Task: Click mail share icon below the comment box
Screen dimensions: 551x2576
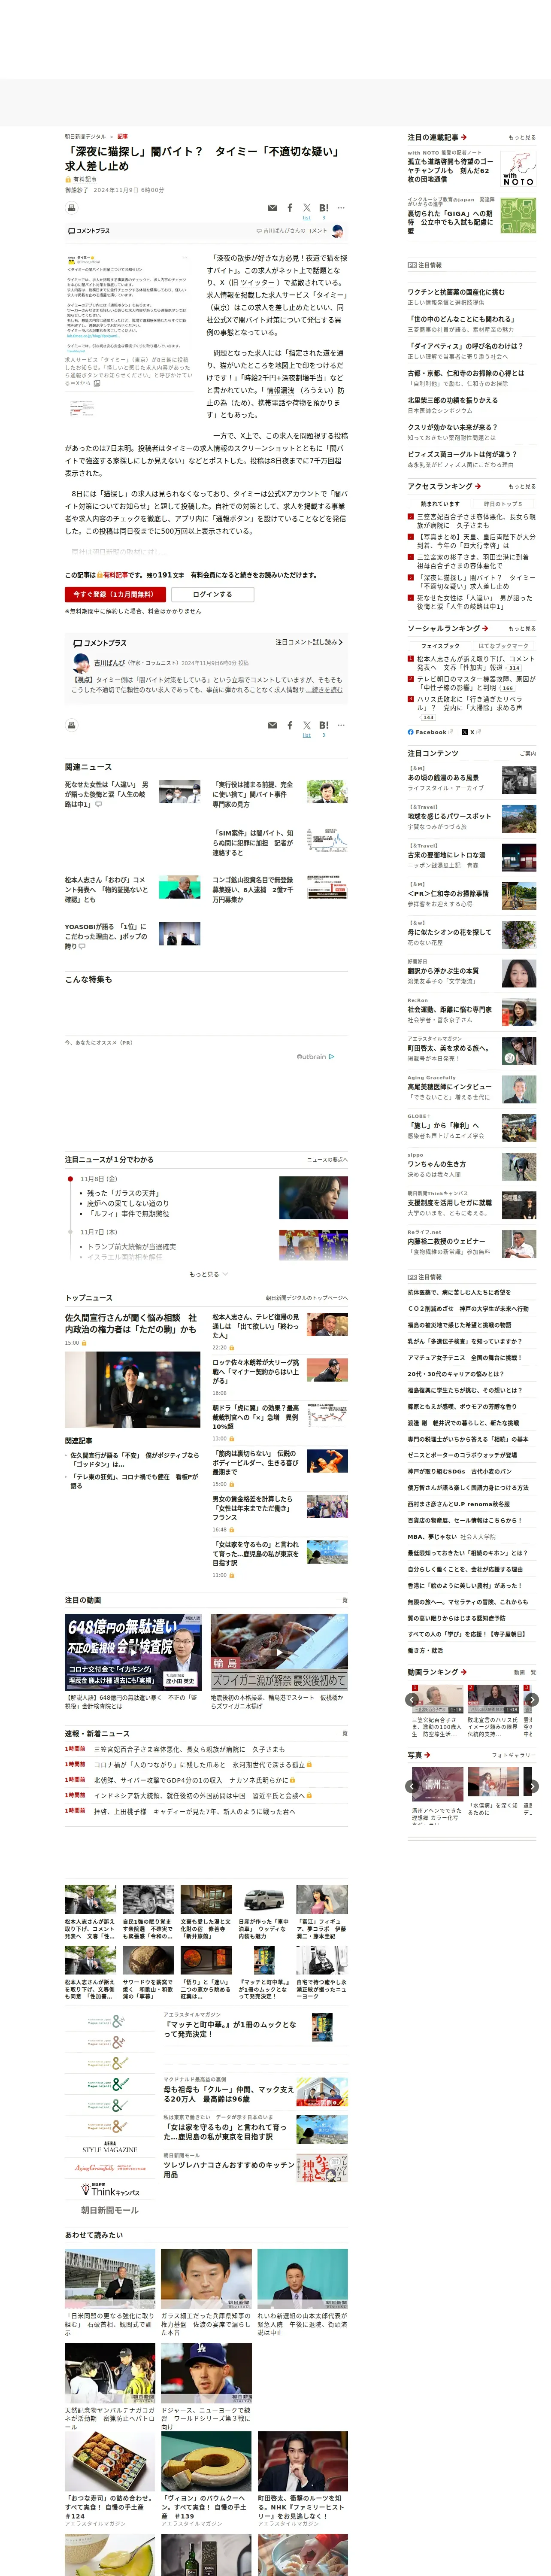Action: [272, 725]
